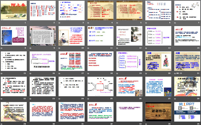The width and height of the screenshot is (201, 125).
Task: Select slide 10 with the seated lady painting
Action: click(x=72, y=36)
